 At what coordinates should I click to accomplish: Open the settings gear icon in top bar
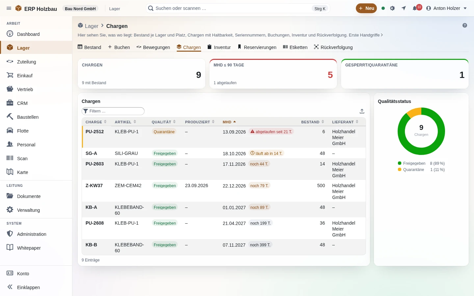coord(392,8)
